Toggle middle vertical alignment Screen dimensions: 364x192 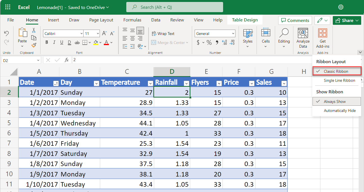pos(132,30)
